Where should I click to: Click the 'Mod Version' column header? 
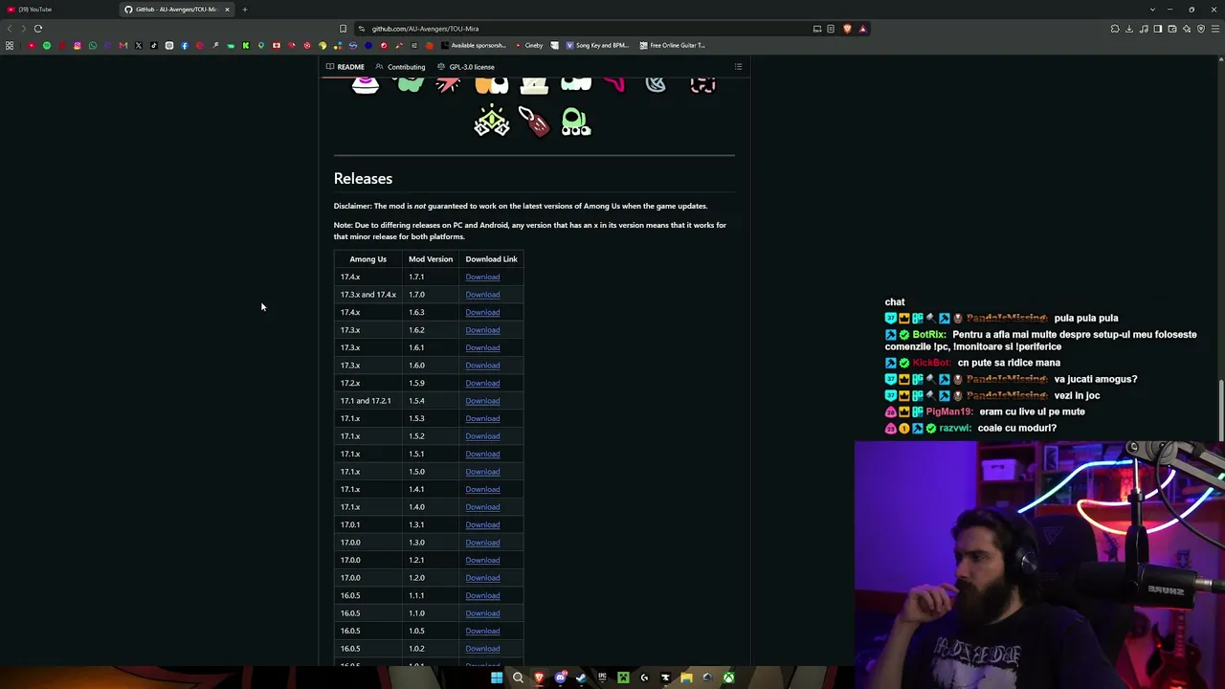[x=431, y=259]
